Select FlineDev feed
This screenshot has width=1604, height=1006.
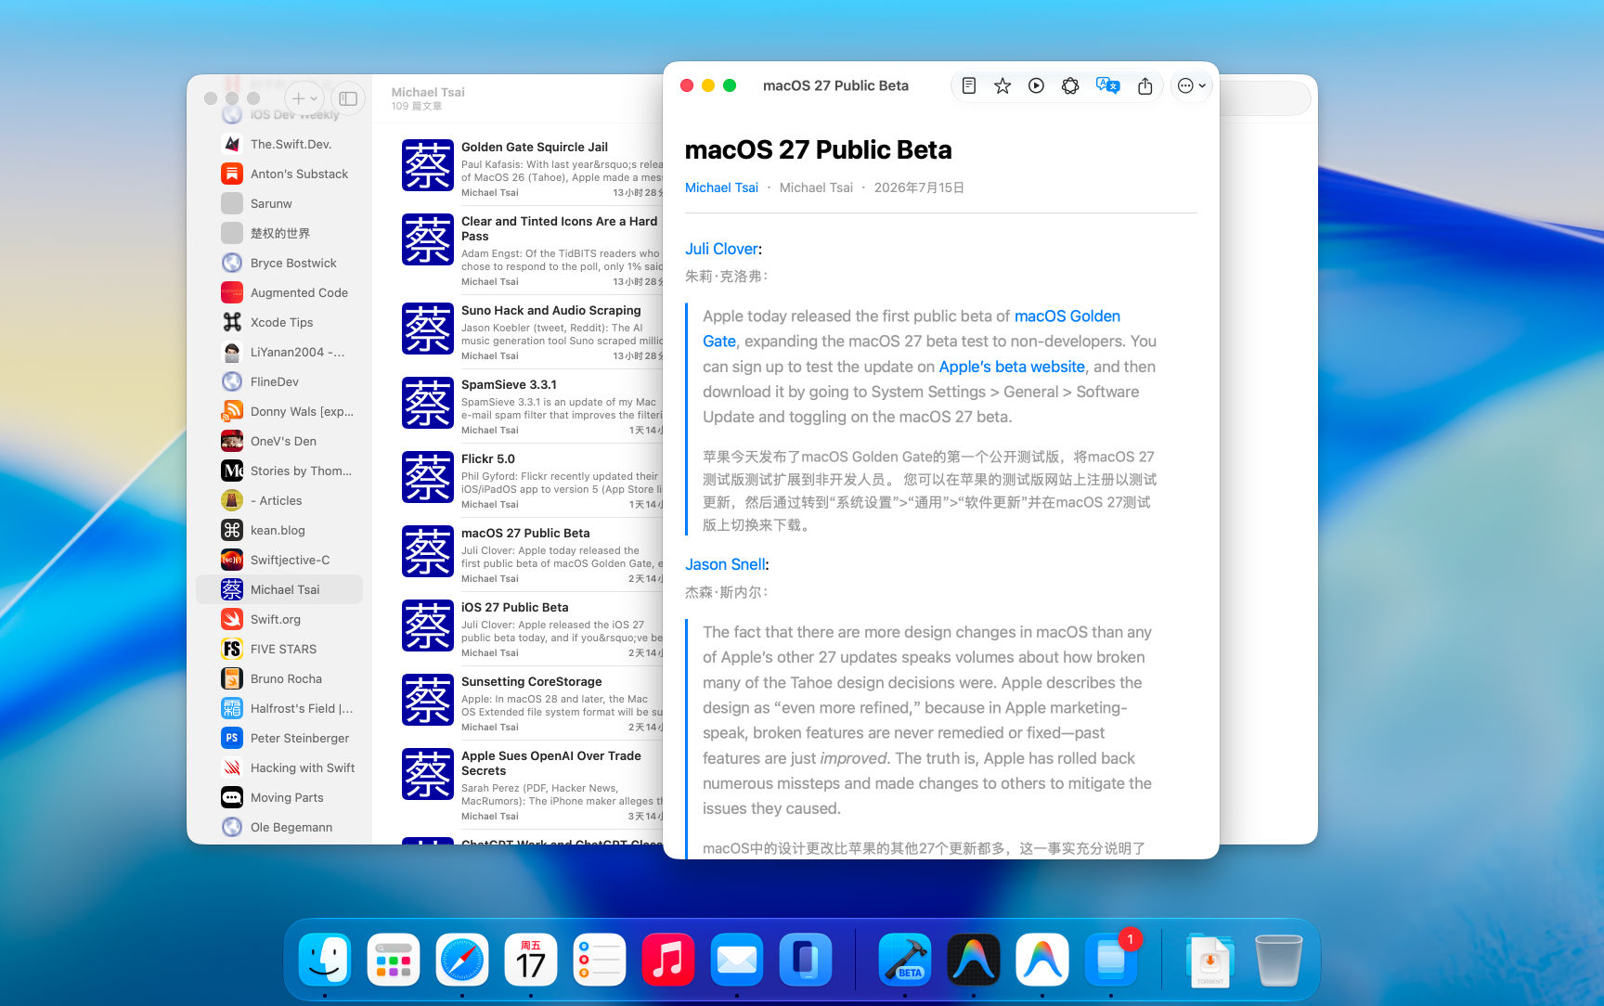point(279,381)
